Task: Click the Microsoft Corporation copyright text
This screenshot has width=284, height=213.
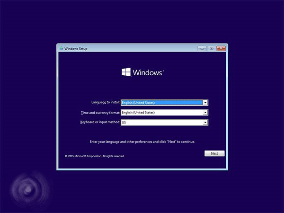Action: click(95, 156)
